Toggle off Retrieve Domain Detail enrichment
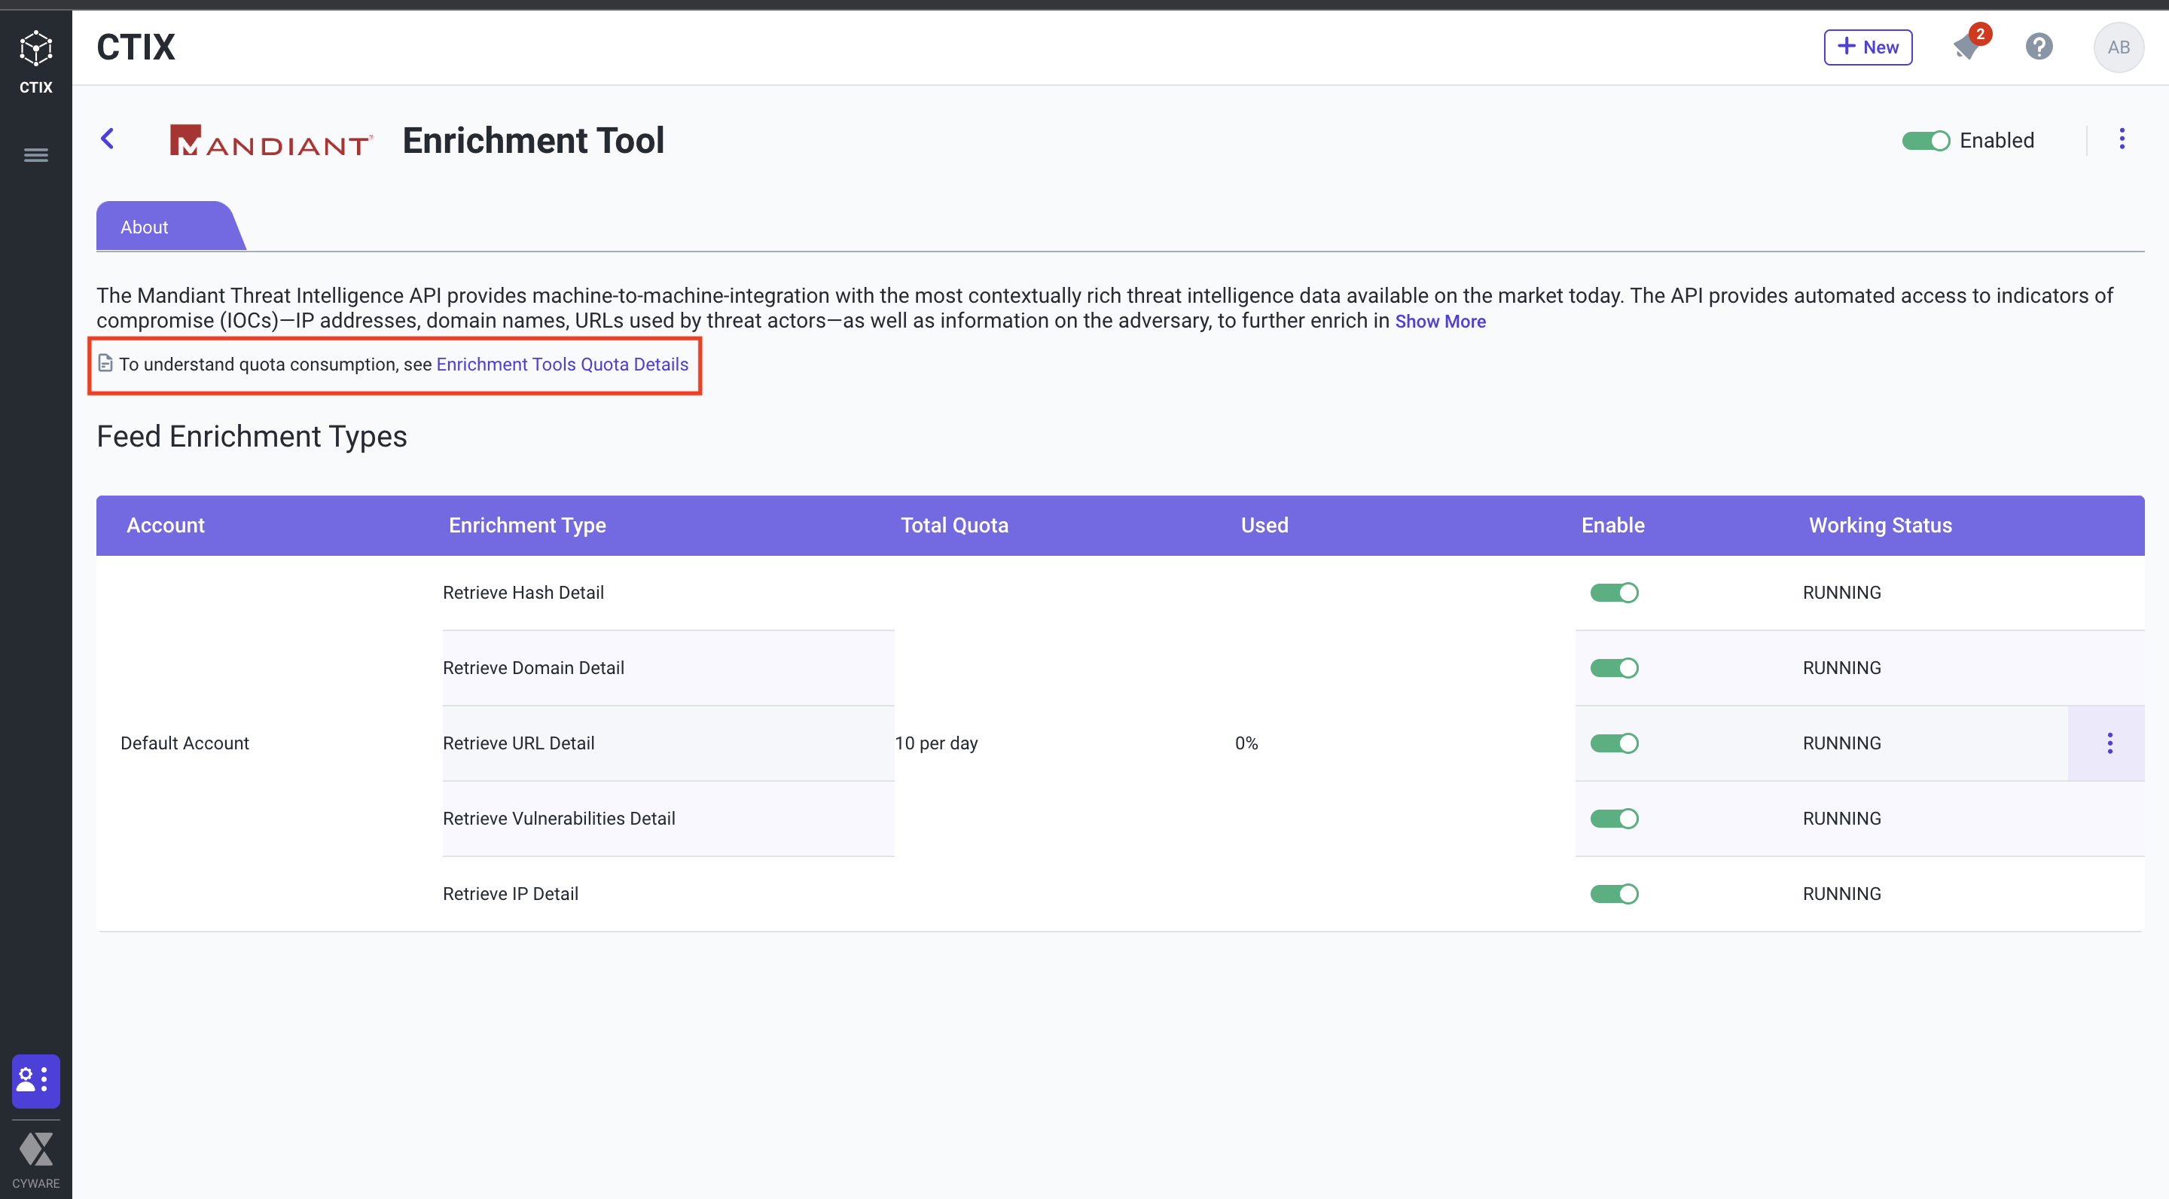The height and width of the screenshot is (1199, 2169). pyautogui.click(x=1613, y=668)
